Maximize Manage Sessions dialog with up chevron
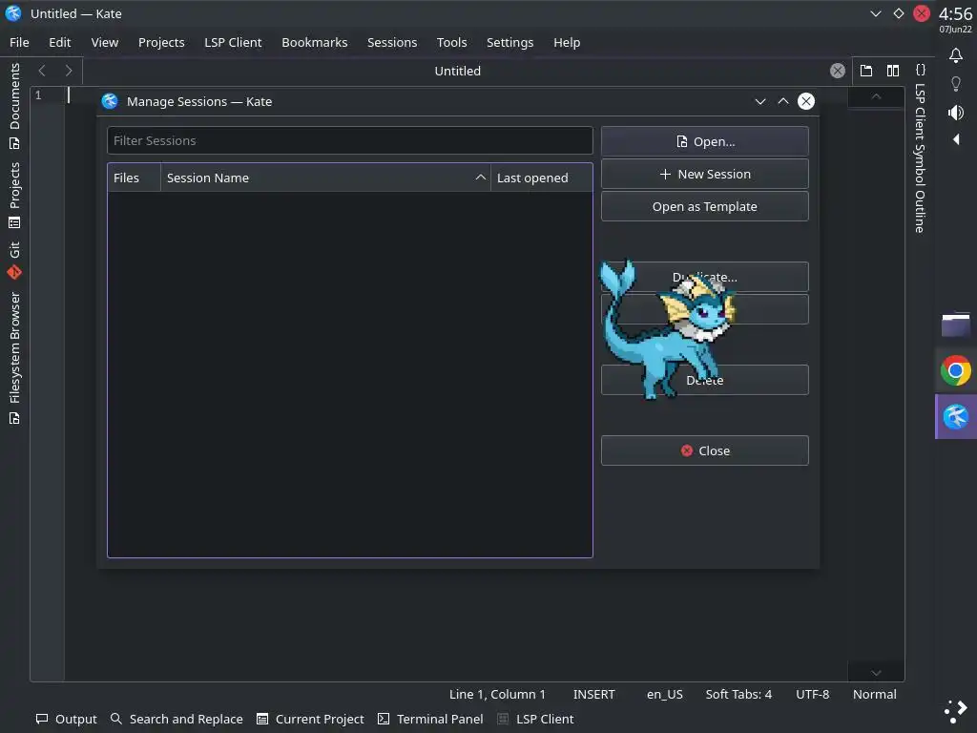The width and height of the screenshot is (977, 733). [x=783, y=101]
